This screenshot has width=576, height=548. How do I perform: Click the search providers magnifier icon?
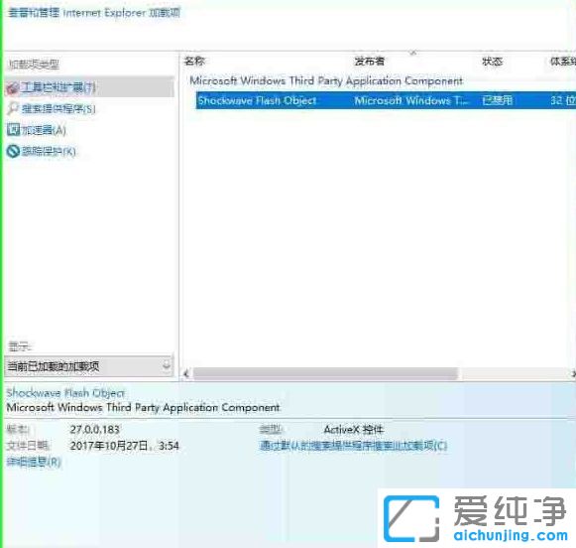[13, 108]
